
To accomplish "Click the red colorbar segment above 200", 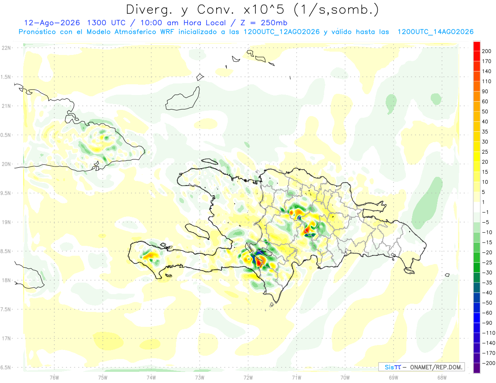I will point(477,46).
